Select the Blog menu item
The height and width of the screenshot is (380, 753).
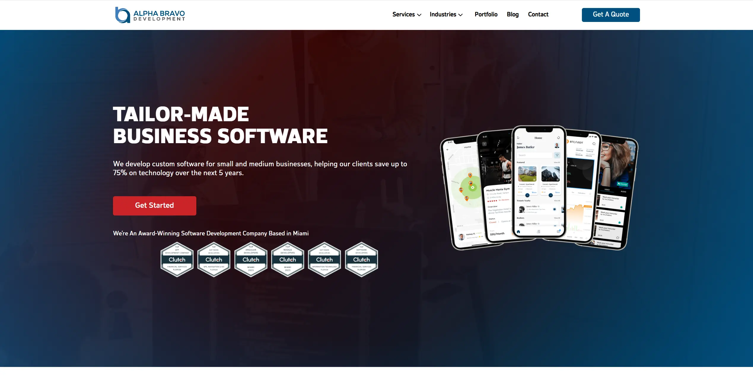coord(512,15)
